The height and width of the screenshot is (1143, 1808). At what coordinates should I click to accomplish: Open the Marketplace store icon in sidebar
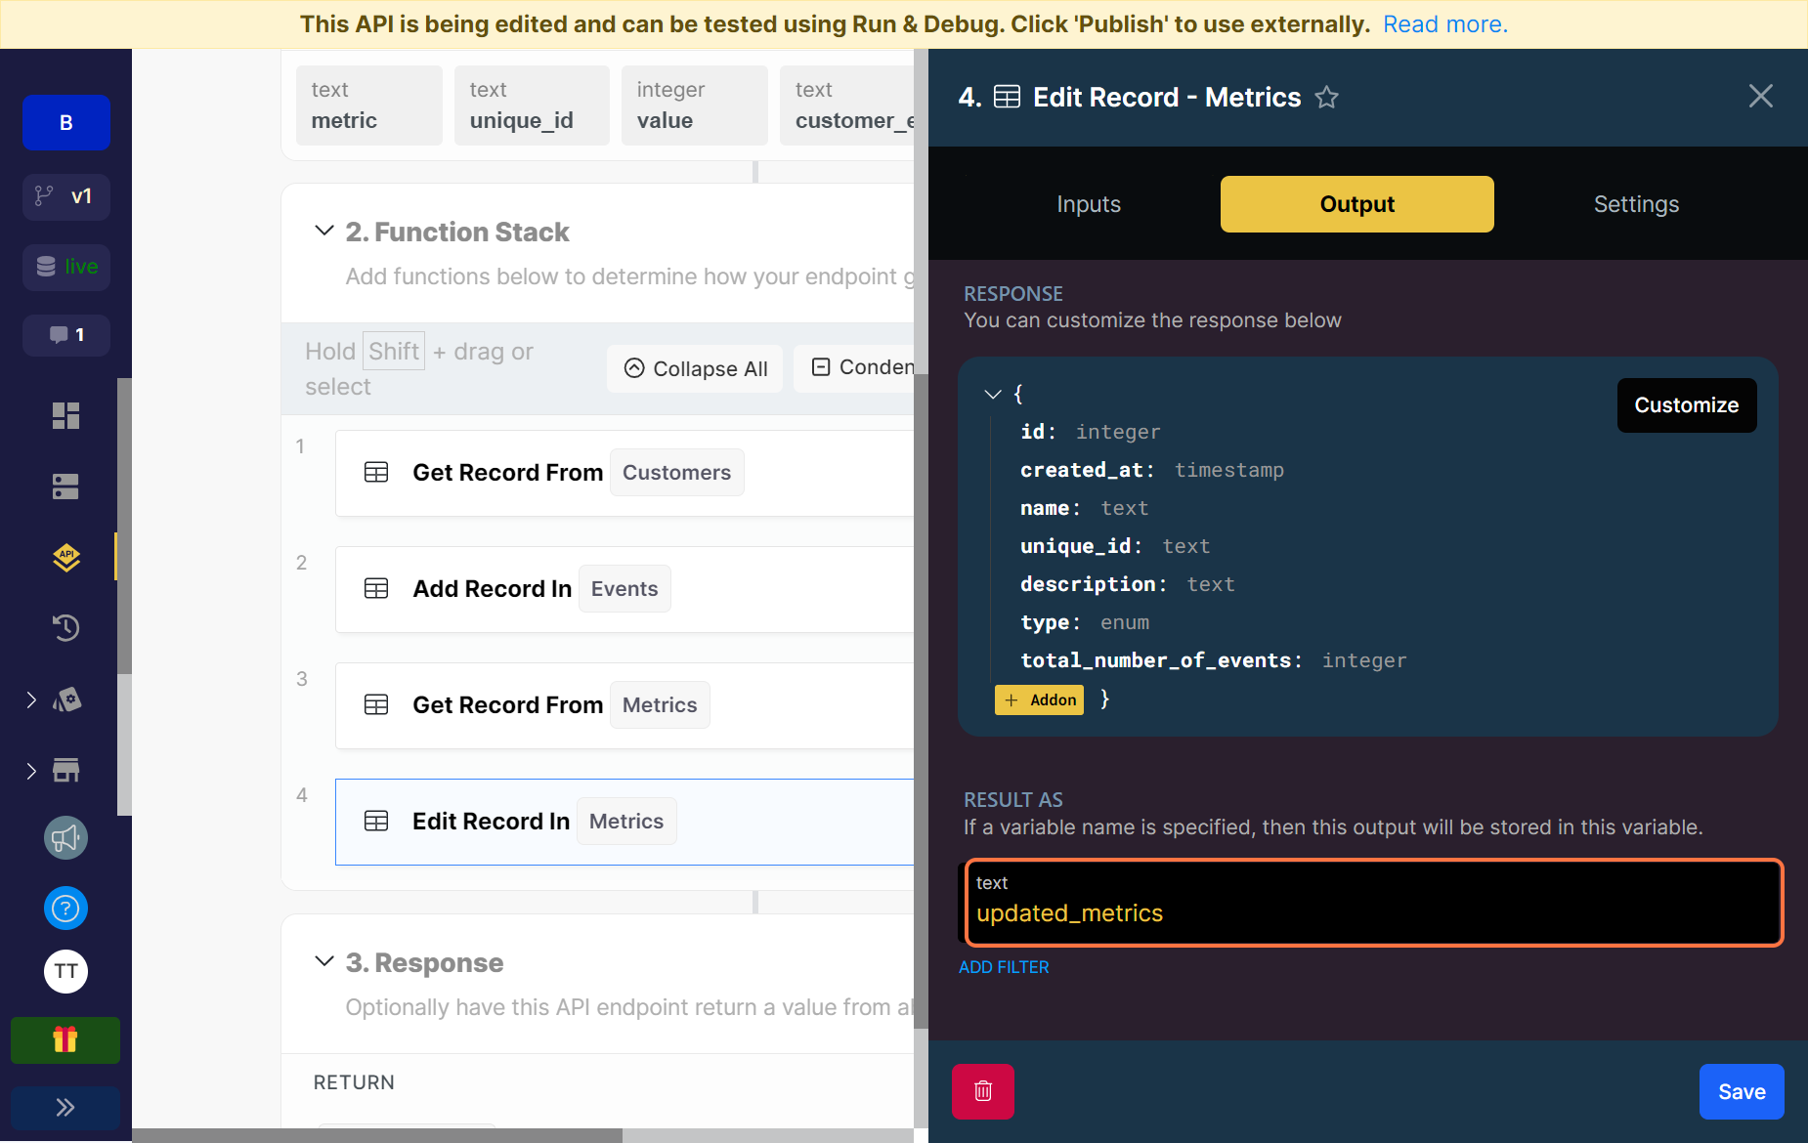click(66, 771)
